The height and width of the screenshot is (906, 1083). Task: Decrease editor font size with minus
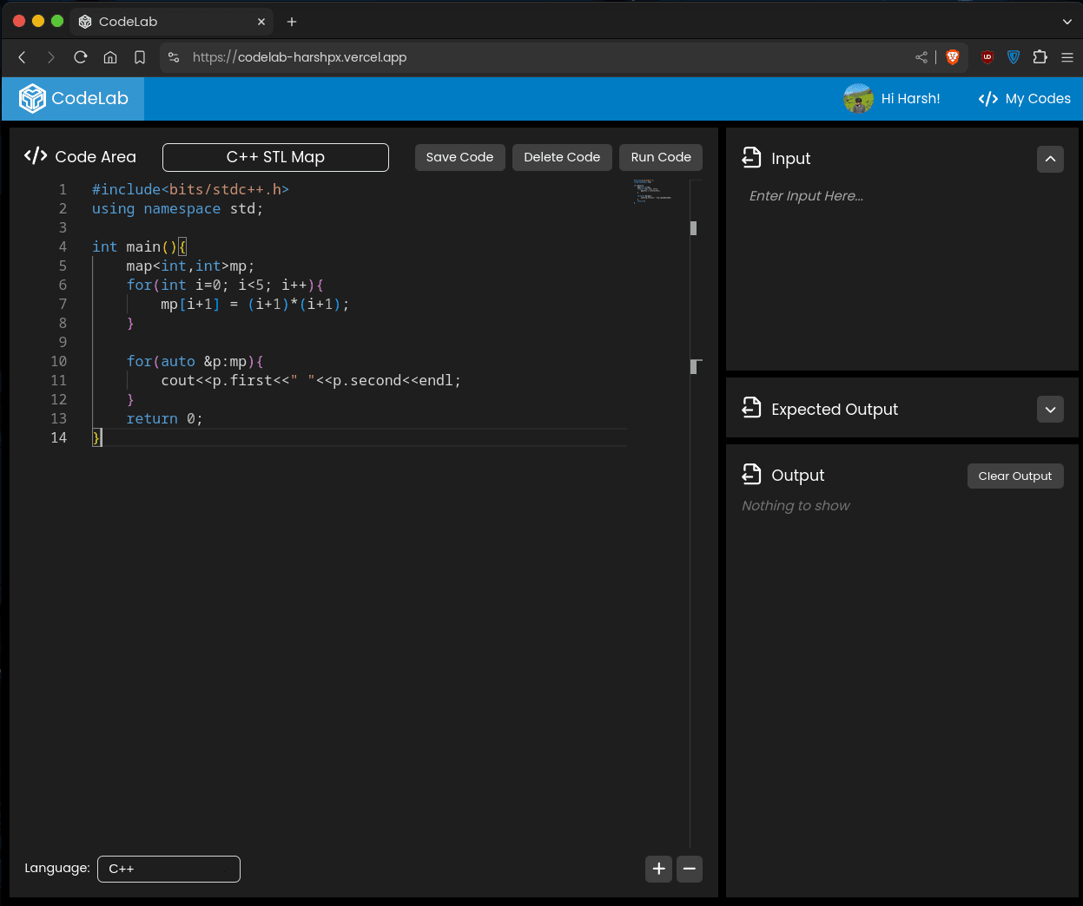click(690, 869)
